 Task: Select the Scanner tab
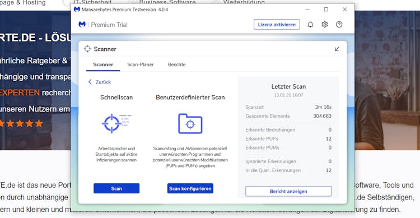click(x=103, y=64)
